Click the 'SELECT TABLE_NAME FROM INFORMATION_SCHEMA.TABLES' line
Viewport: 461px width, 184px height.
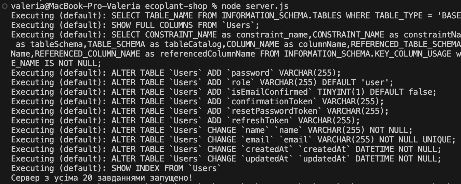[x=236, y=16]
